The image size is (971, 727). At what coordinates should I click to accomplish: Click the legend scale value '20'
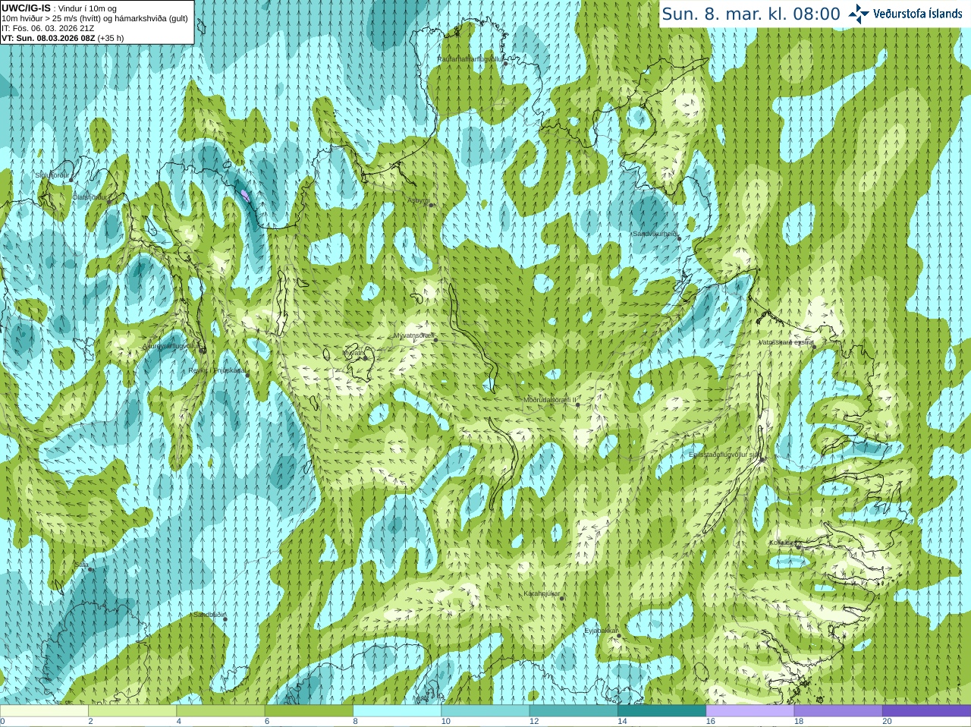pos(887,722)
